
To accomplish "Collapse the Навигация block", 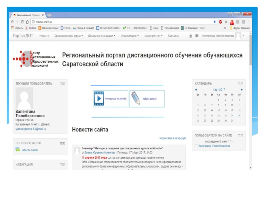I will tap(61, 165).
